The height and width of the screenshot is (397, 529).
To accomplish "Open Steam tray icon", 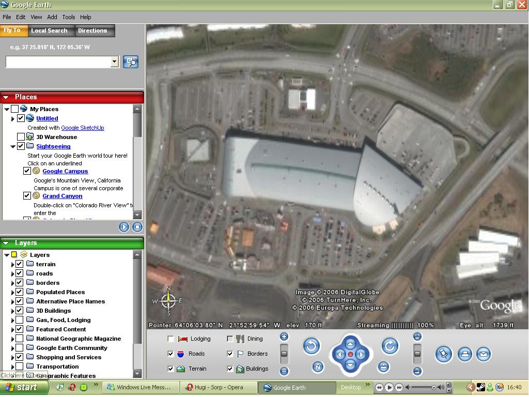I will click(480, 387).
